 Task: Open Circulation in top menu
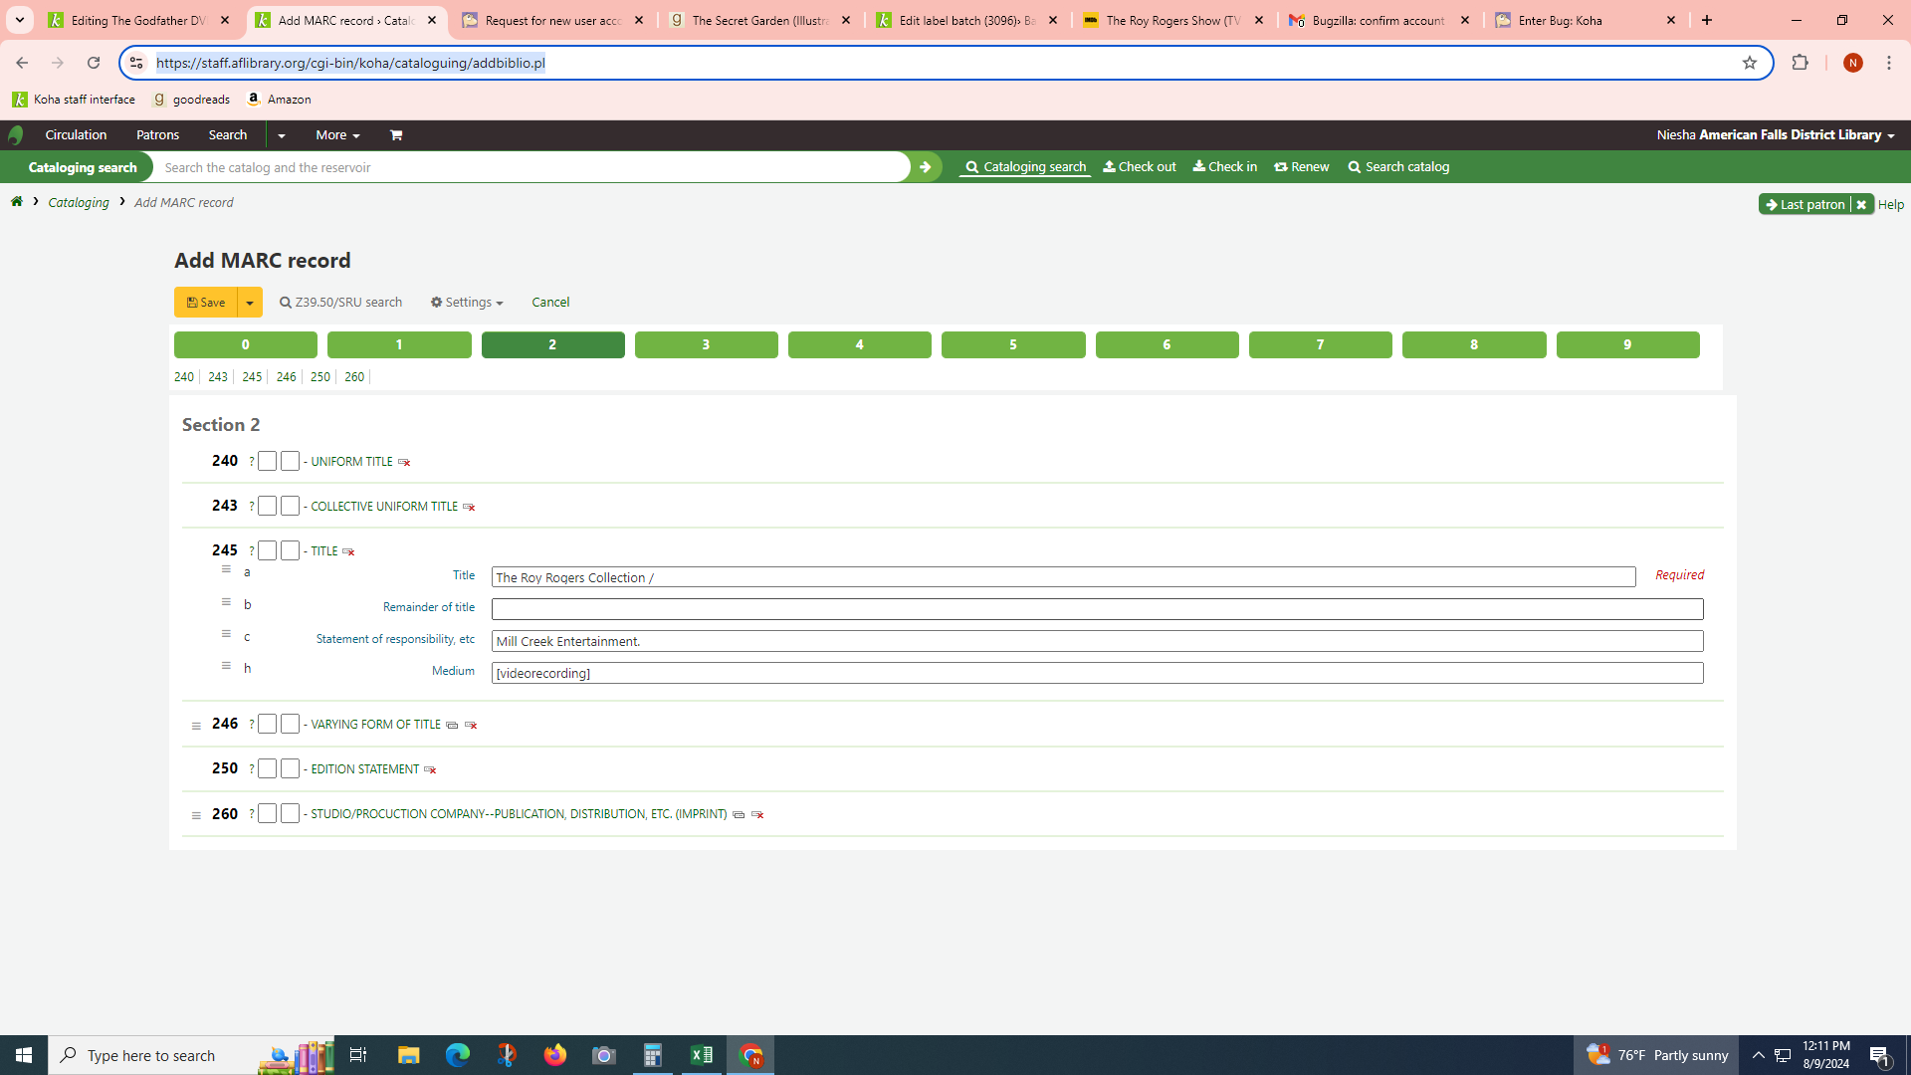point(76,135)
